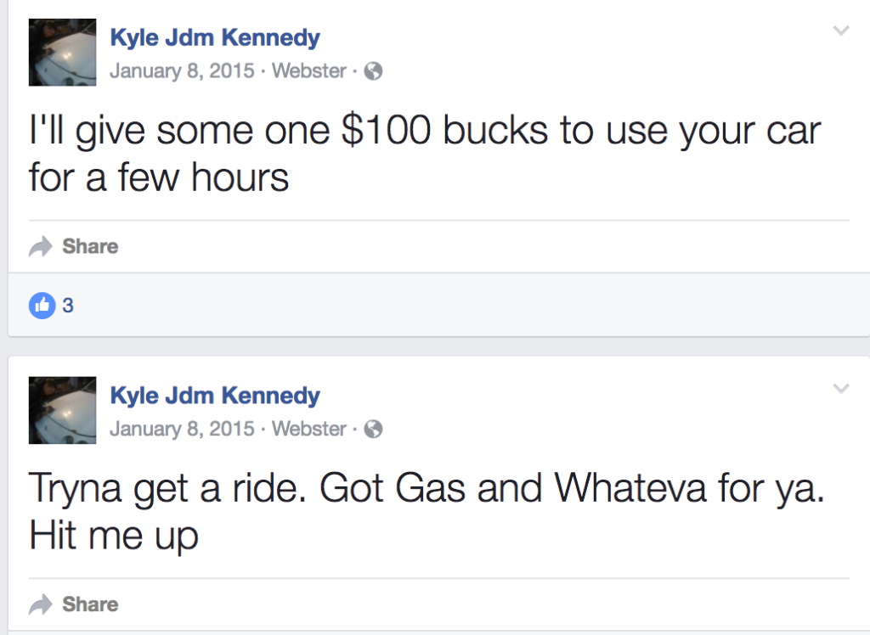This screenshot has width=870, height=635.
Task: Open the chevron options menu on the $100 bucks post
Action: [841, 31]
